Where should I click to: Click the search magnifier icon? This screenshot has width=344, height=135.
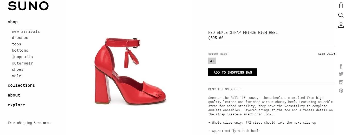341,15
